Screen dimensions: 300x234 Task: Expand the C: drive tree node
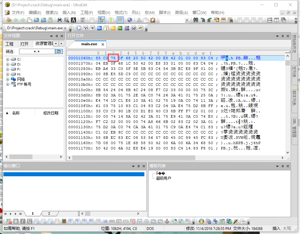(8, 59)
